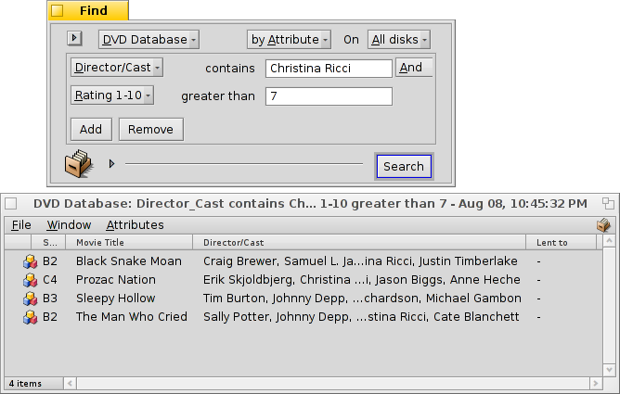620x394 pixels.
Task: Click the Add button to add a criterion
Action: click(91, 130)
